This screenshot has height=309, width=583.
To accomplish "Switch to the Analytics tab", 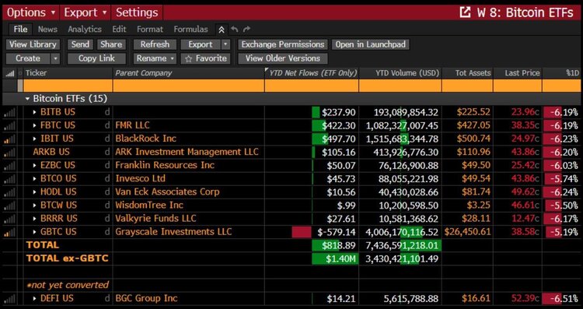I will click(85, 30).
